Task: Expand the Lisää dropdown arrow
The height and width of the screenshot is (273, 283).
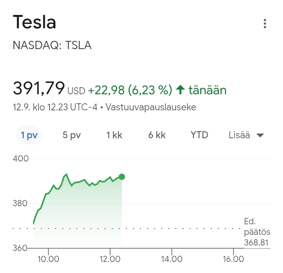Action: [260, 136]
